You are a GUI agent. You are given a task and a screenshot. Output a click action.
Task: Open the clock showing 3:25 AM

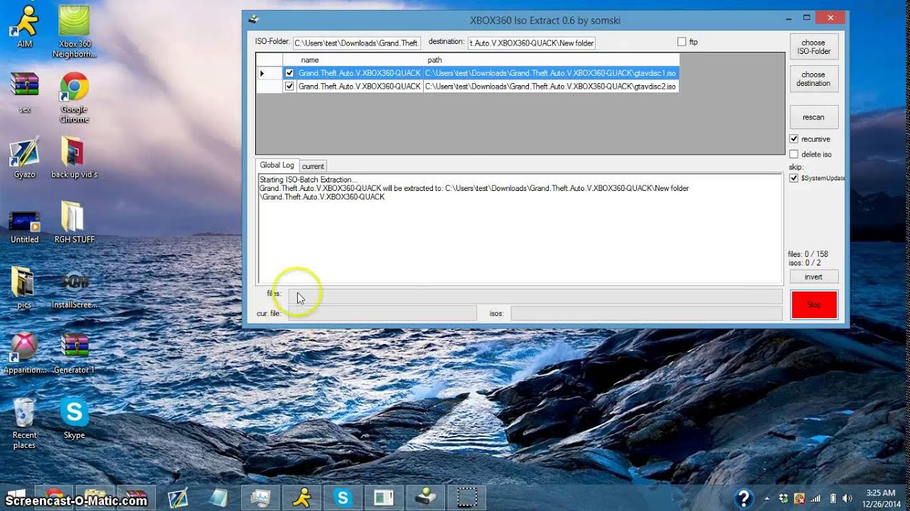coord(882,498)
